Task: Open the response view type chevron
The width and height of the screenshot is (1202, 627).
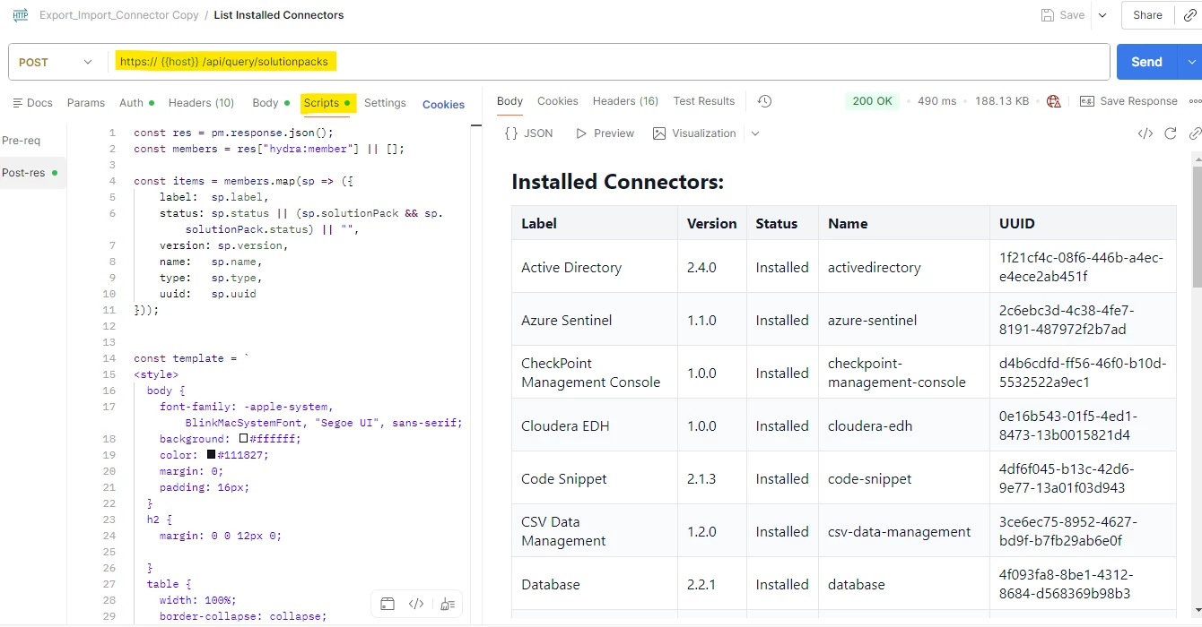Action: coord(755,133)
